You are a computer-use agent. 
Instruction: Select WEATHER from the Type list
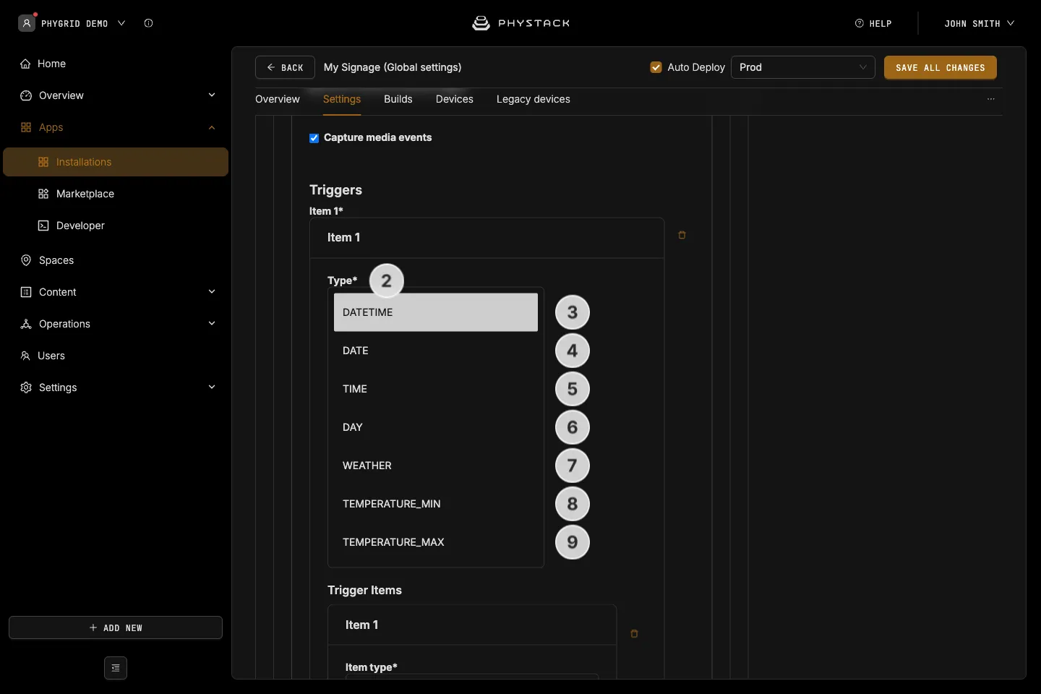436,466
